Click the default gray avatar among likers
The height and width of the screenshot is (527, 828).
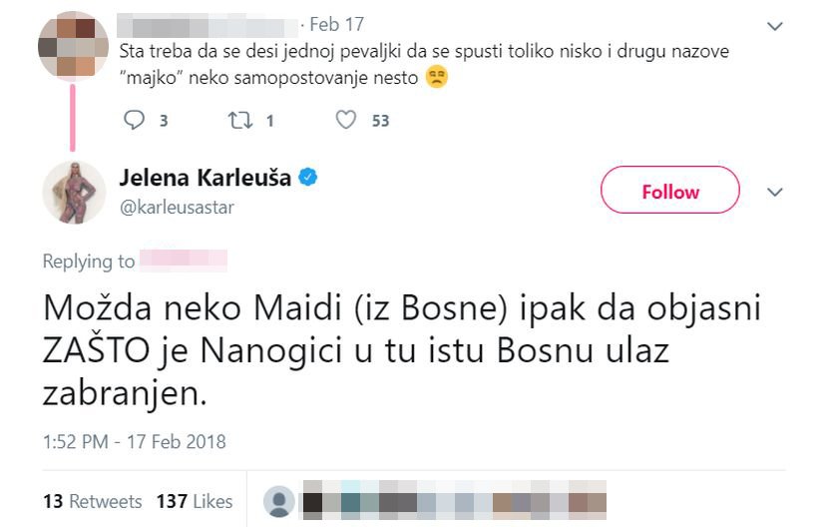(281, 501)
